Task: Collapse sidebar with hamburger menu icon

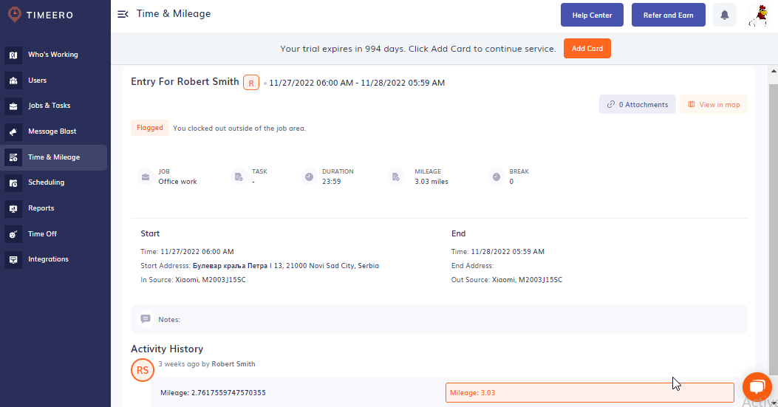Action: tap(123, 14)
